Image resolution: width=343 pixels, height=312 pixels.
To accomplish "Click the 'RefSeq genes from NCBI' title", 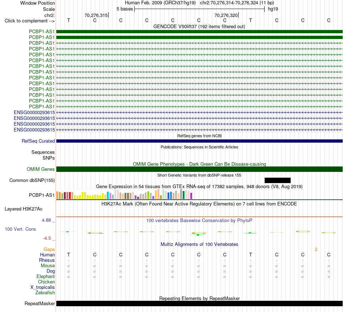I will pyautogui.click(x=199, y=136).
